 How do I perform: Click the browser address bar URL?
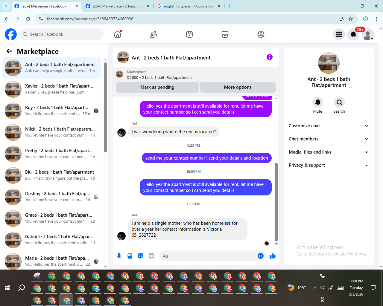tap(90, 19)
